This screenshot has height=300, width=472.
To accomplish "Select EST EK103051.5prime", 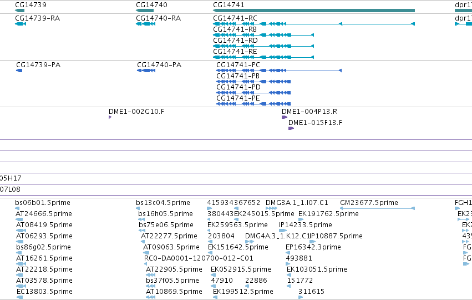I will tap(317, 269).
